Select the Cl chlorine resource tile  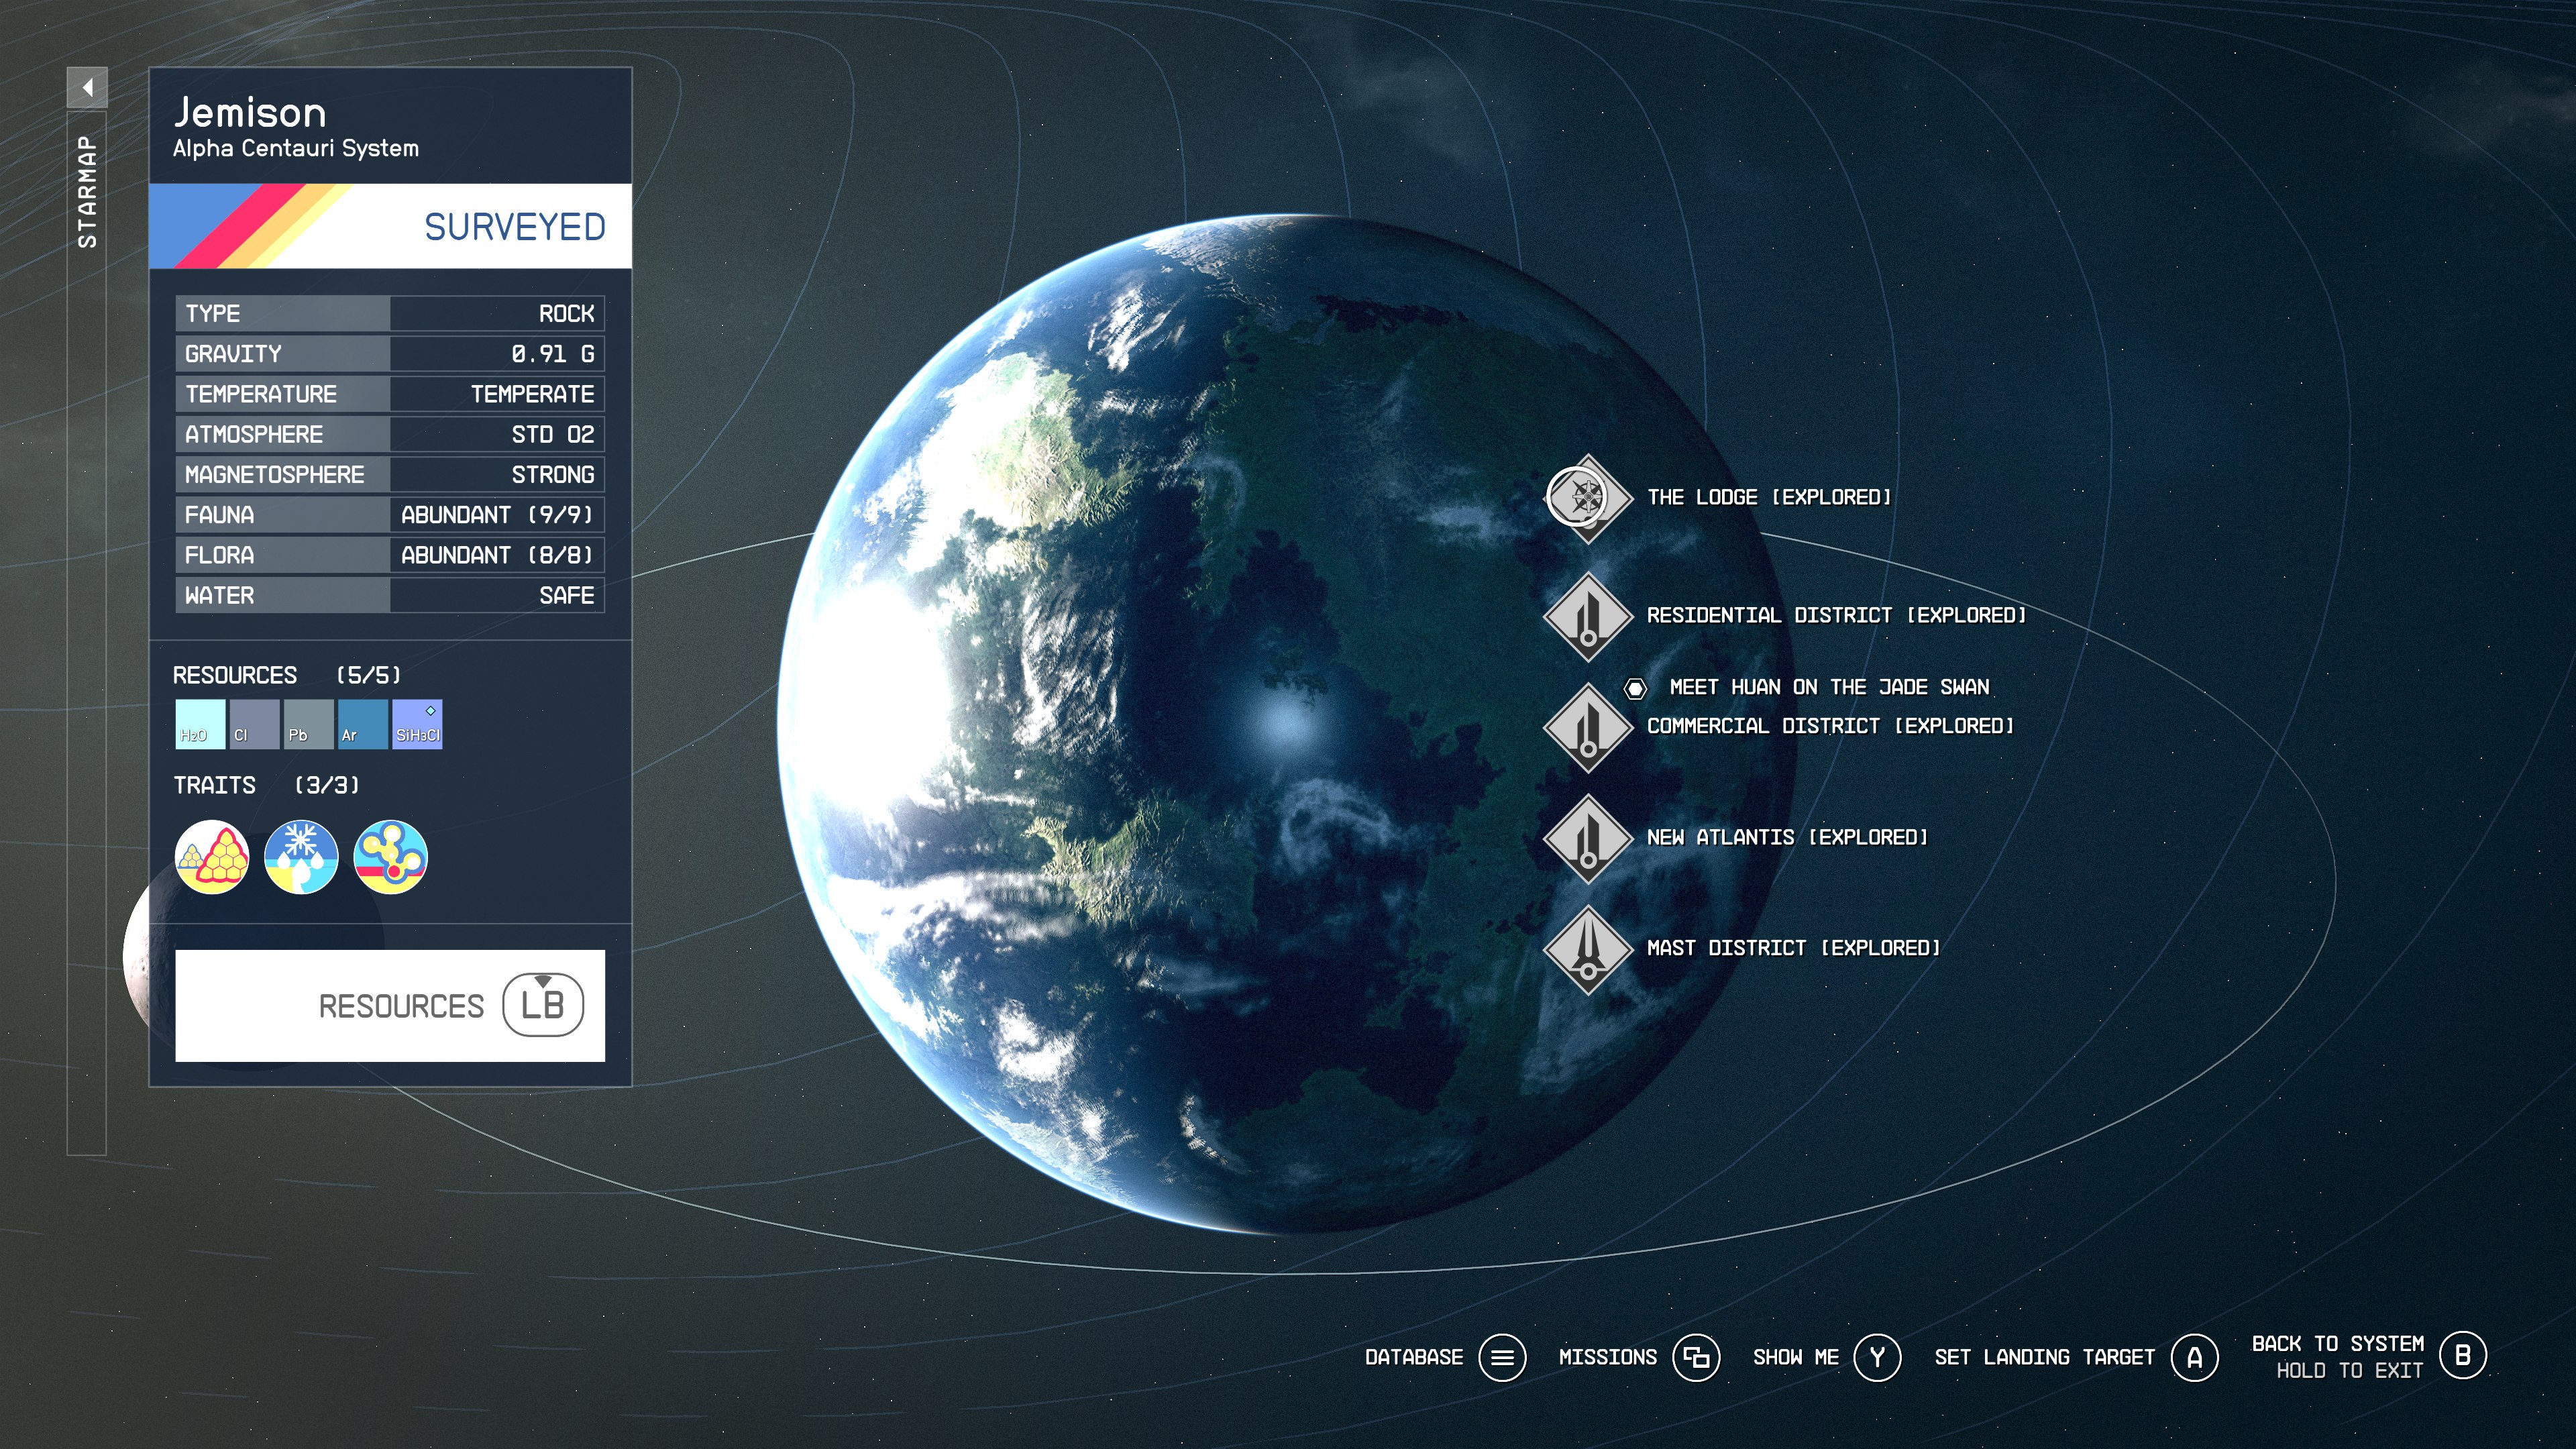[x=254, y=724]
